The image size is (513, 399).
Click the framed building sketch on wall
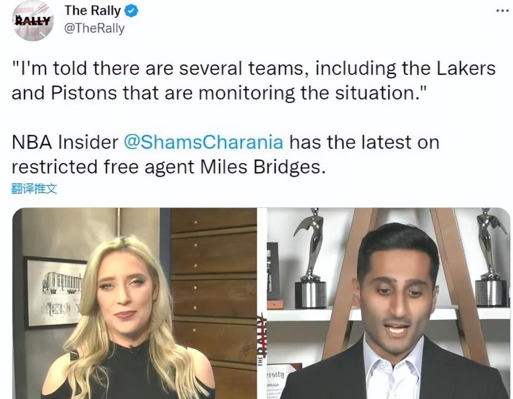pos(55,292)
